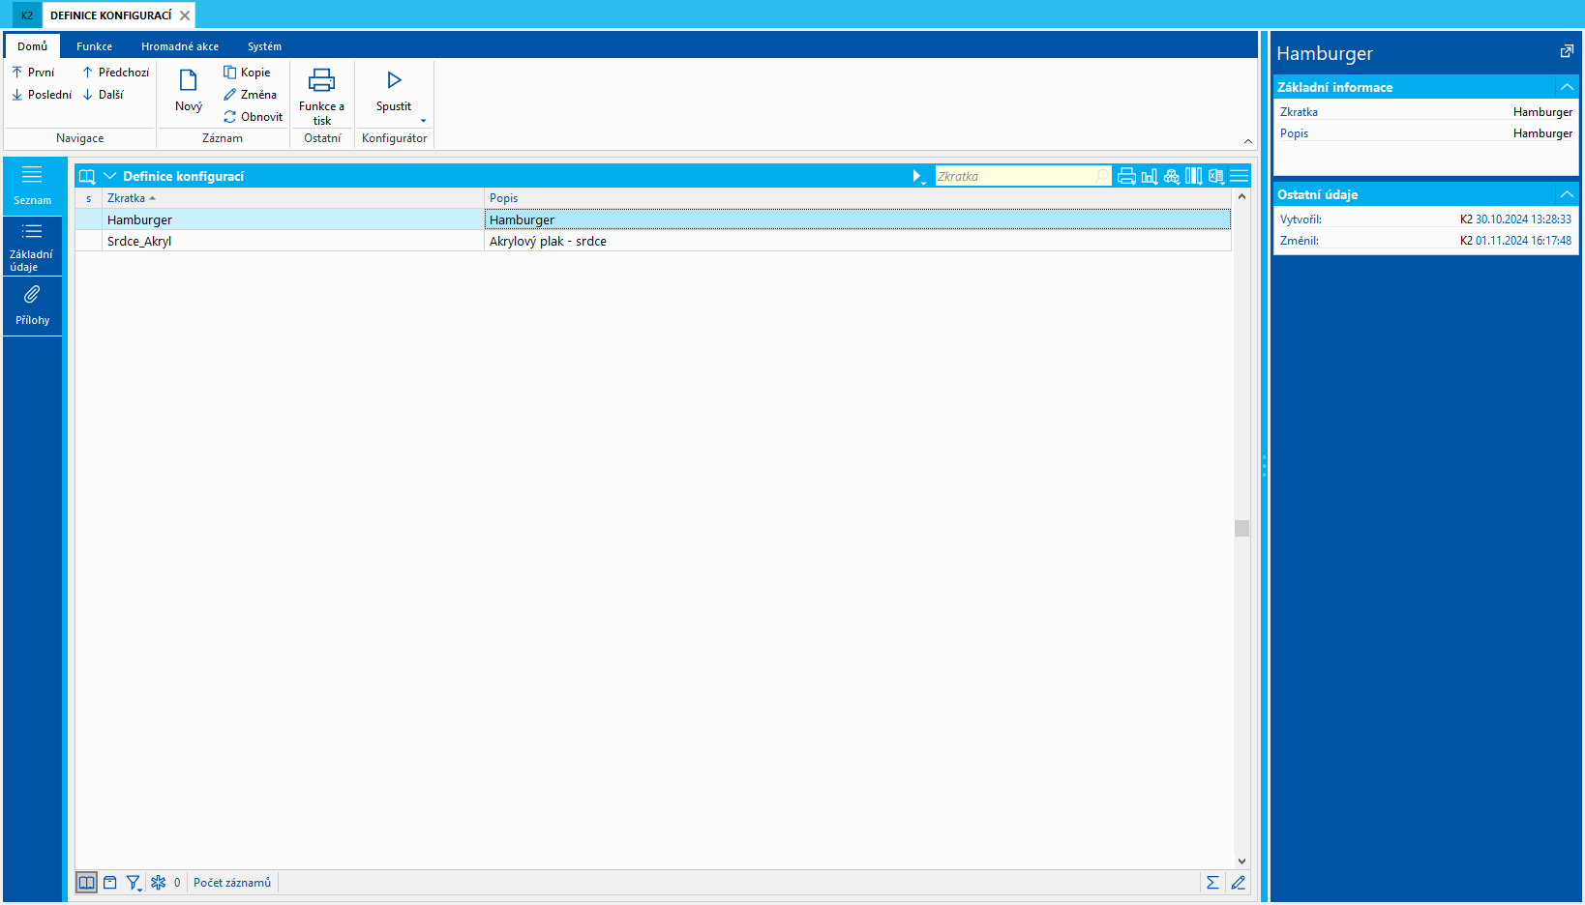The image size is (1585, 905).
Task: Click the splitter handle beside preview panel
Action: click(x=1264, y=467)
